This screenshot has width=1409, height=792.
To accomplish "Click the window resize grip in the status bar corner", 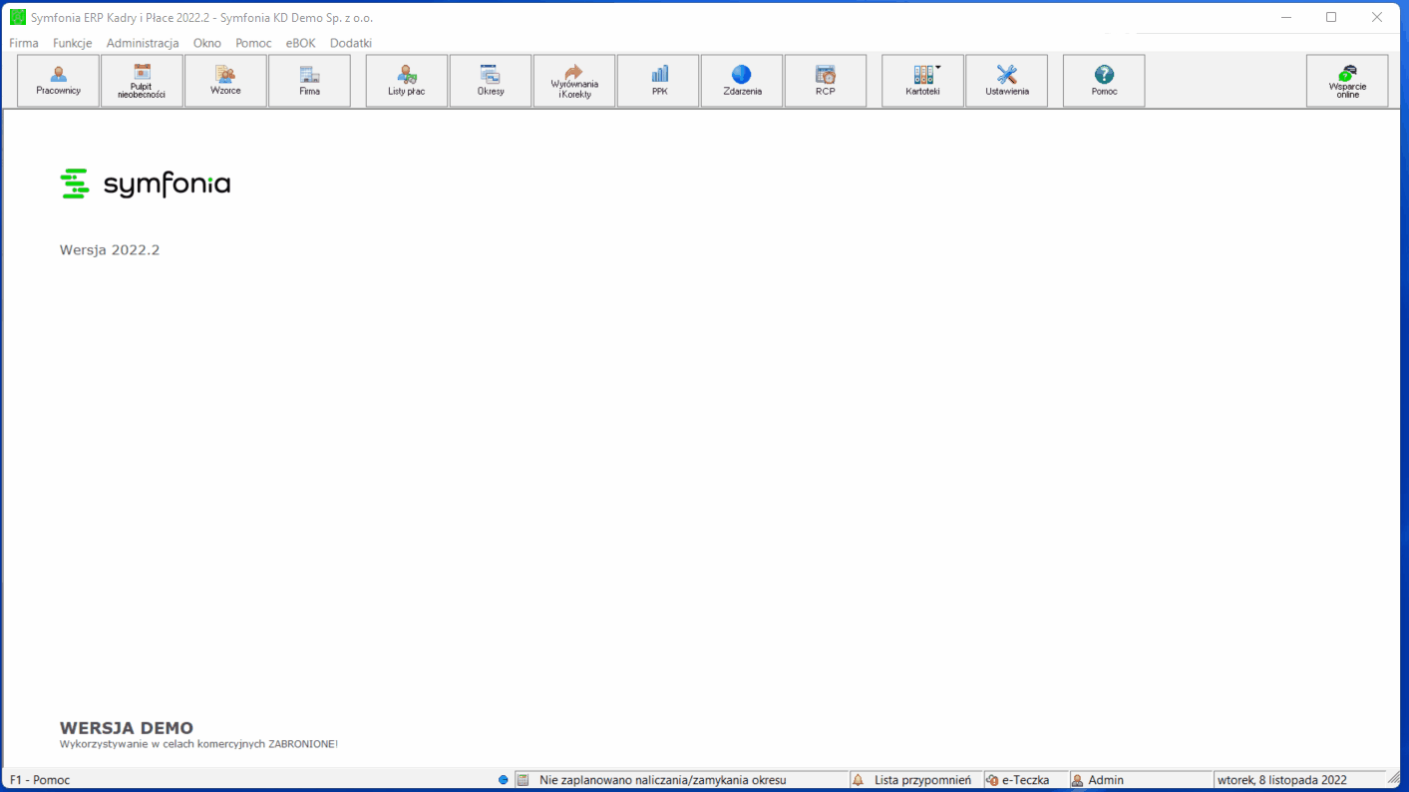I will point(1394,779).
